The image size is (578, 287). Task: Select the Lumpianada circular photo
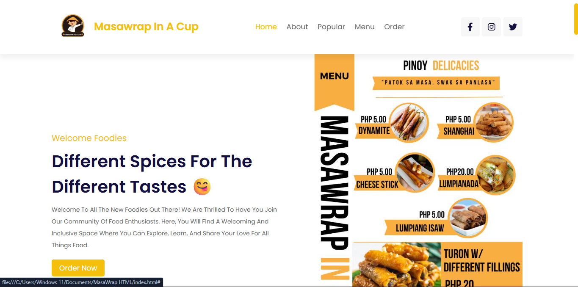[495, 175]
